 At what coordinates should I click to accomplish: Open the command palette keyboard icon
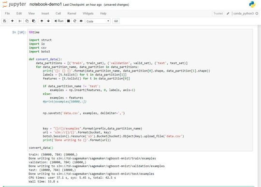[116, 21]
